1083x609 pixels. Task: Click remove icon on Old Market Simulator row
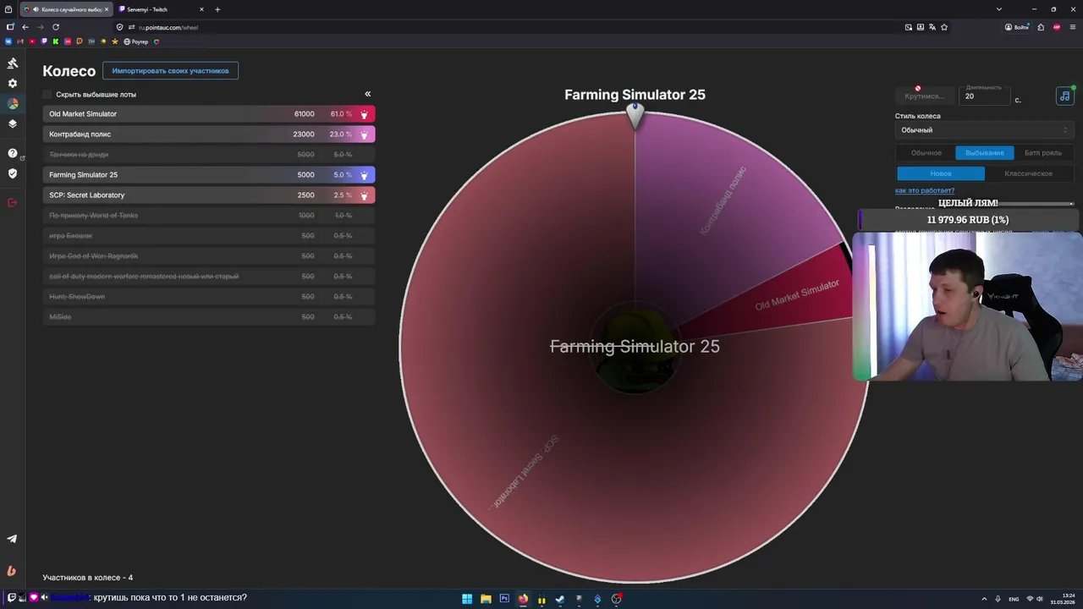click(365, 114)
